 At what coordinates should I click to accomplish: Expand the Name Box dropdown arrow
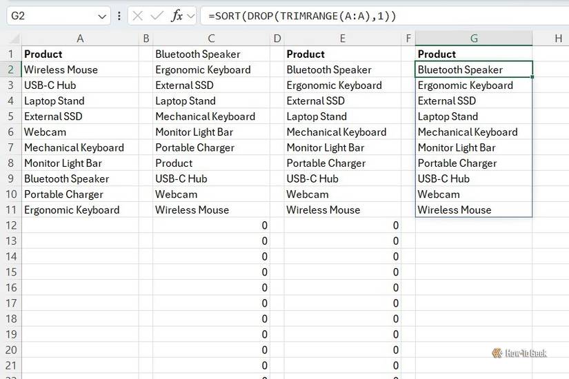click(102, 17)
